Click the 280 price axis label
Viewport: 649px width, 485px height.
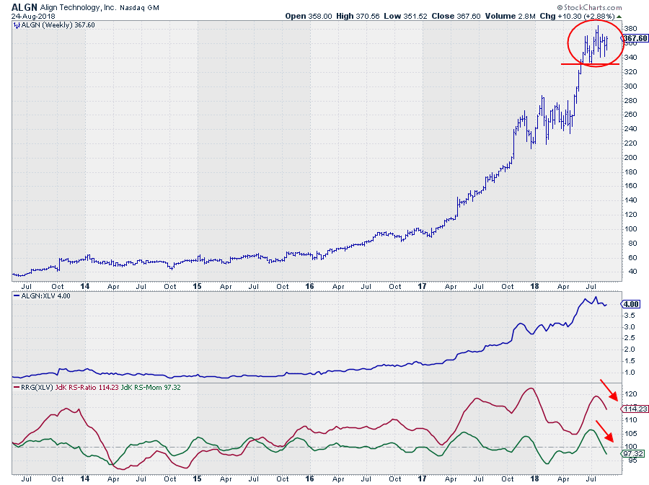(630, 100)
